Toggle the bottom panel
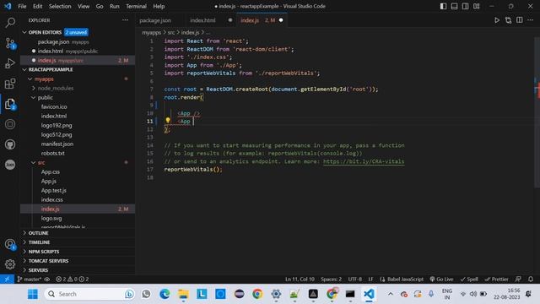The width and height of the screenshot is (540, 304). [454, 6]
